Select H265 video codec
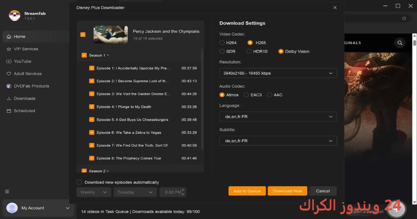This screenshot has width=417, height=219. tap(250, 43)
